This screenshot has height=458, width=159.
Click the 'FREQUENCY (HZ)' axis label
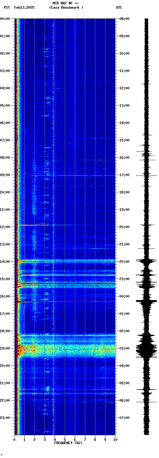pos(68,443)
